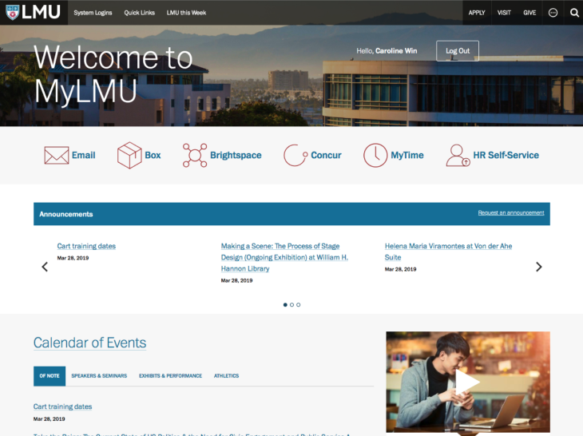
Task: Open the MyTime text link
Action: pyautogui.click(x=407, y=155)
